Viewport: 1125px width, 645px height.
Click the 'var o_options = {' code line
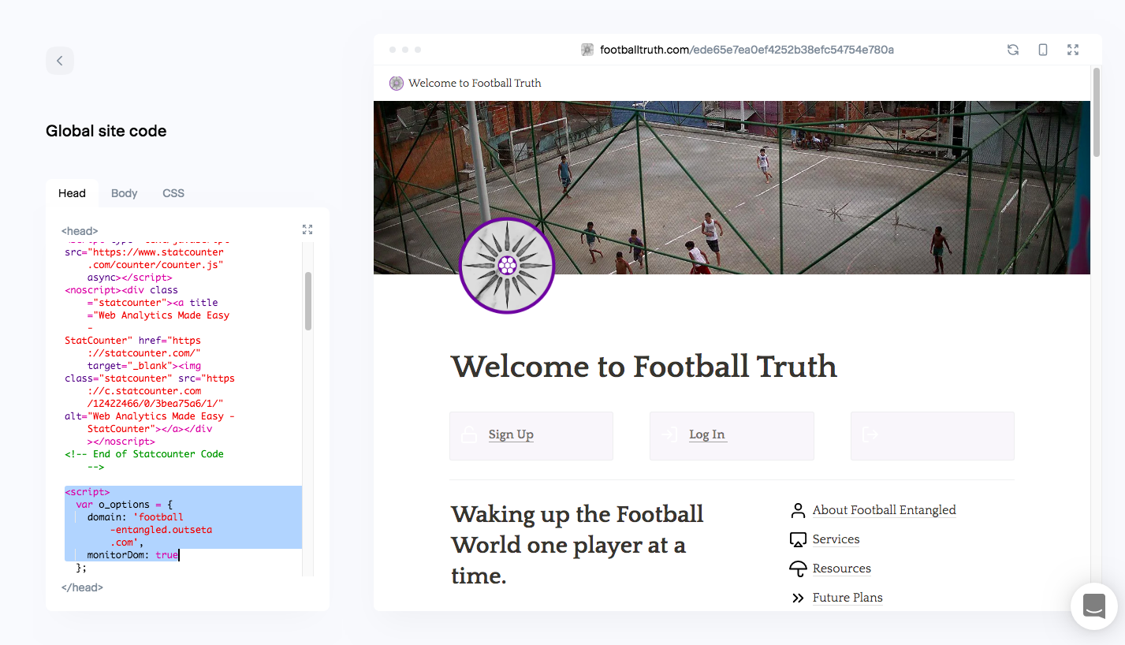125,505
